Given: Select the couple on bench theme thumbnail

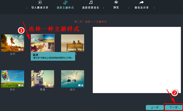Looking at the screenshot, I should [73, 43].
